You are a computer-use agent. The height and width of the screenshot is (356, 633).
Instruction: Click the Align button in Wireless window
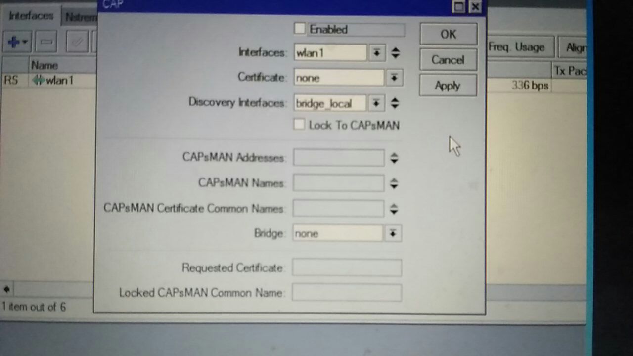573,47
